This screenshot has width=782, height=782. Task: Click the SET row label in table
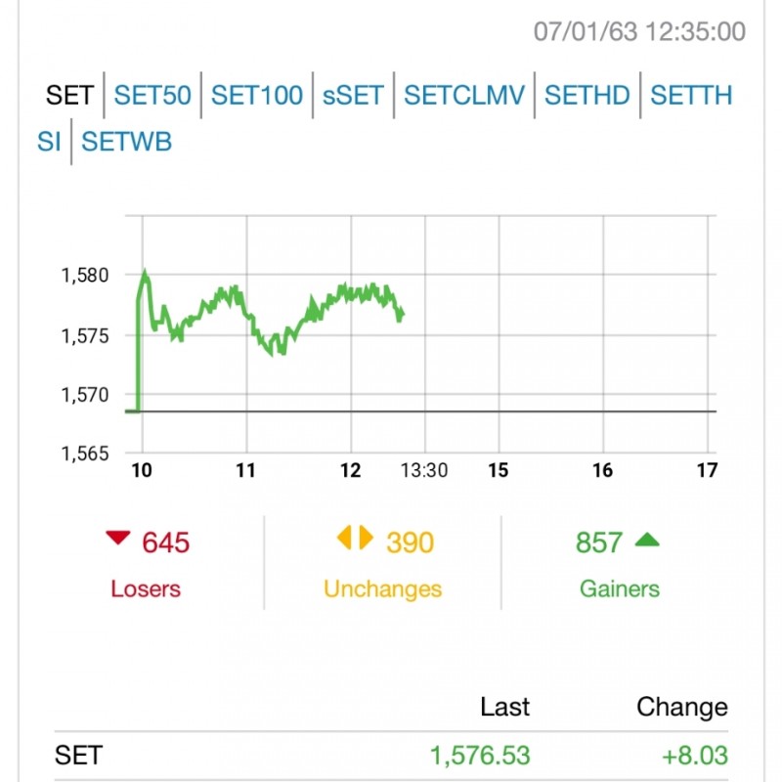click(79, 755)
